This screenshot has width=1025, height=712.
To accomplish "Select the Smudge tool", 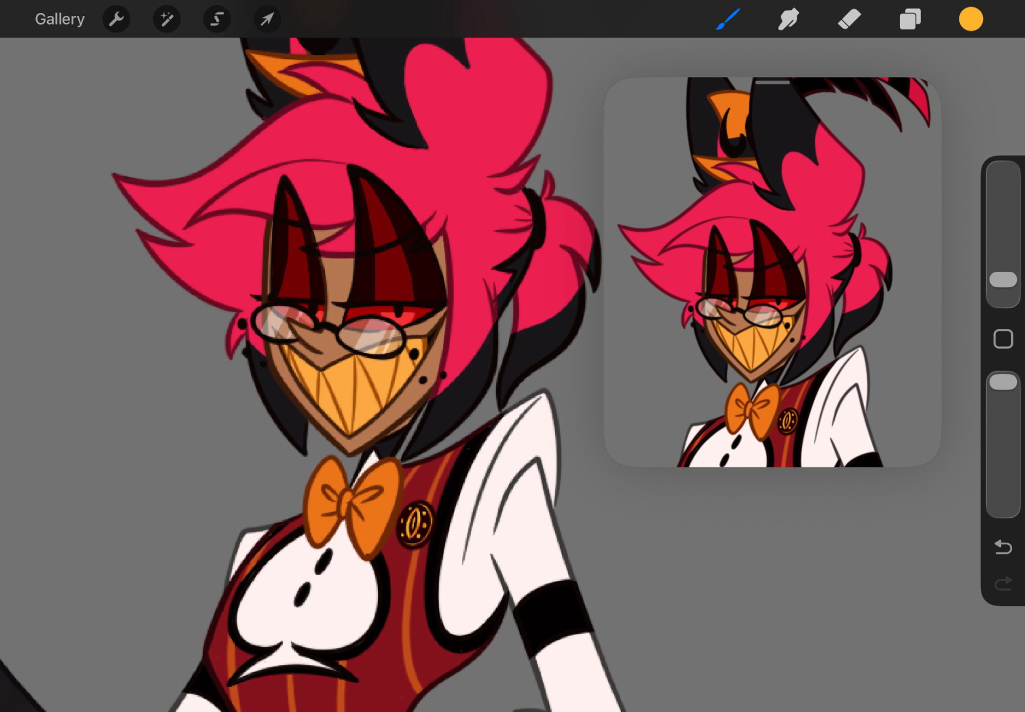I will [788, 19].
